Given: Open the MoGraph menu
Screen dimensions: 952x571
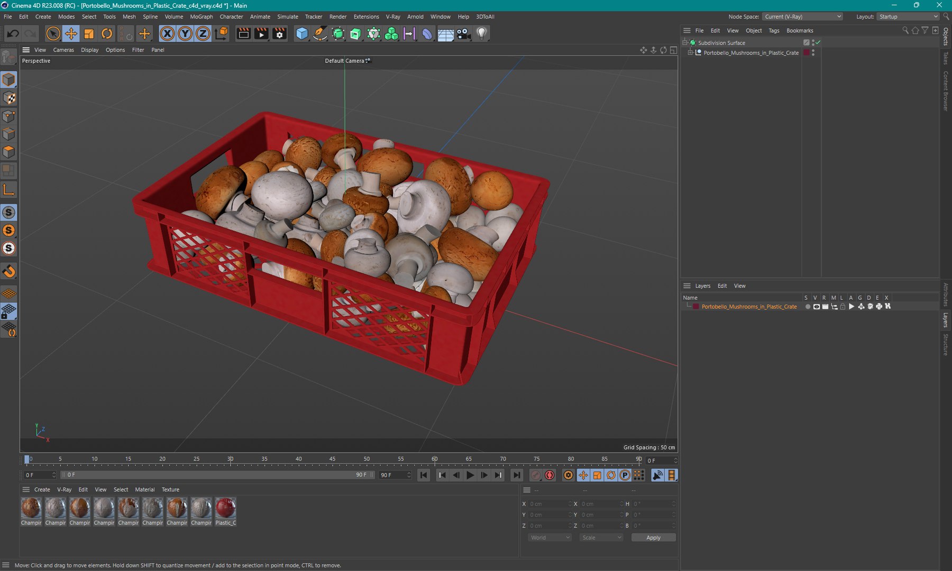Looking at the screenshot, I should click(201, 17).
